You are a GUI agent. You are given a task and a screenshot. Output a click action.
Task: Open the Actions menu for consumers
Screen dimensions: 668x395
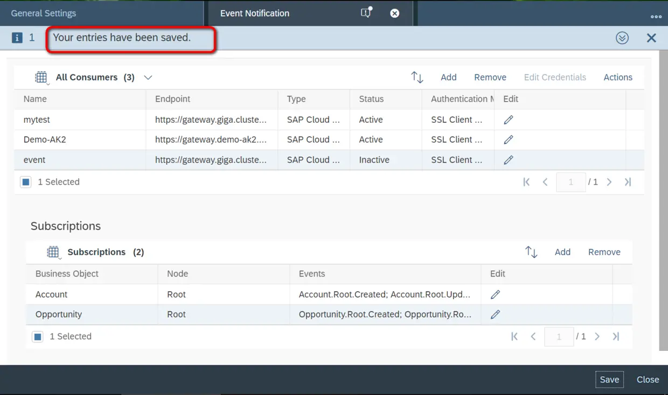[618, 77]
